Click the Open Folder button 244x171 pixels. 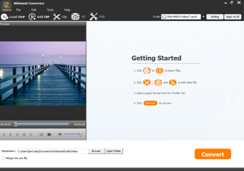tap(114, 151)
